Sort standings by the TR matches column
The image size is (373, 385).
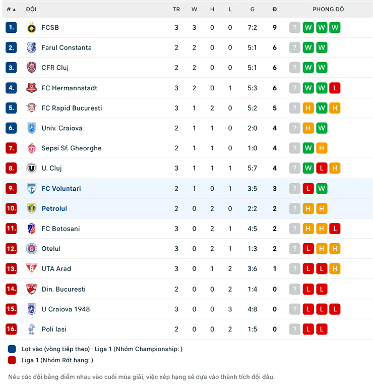(176, 9)
